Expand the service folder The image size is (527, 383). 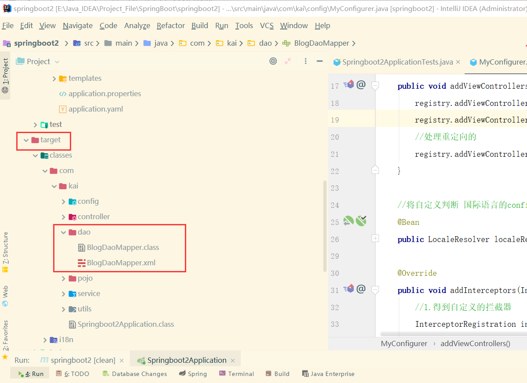63,294
